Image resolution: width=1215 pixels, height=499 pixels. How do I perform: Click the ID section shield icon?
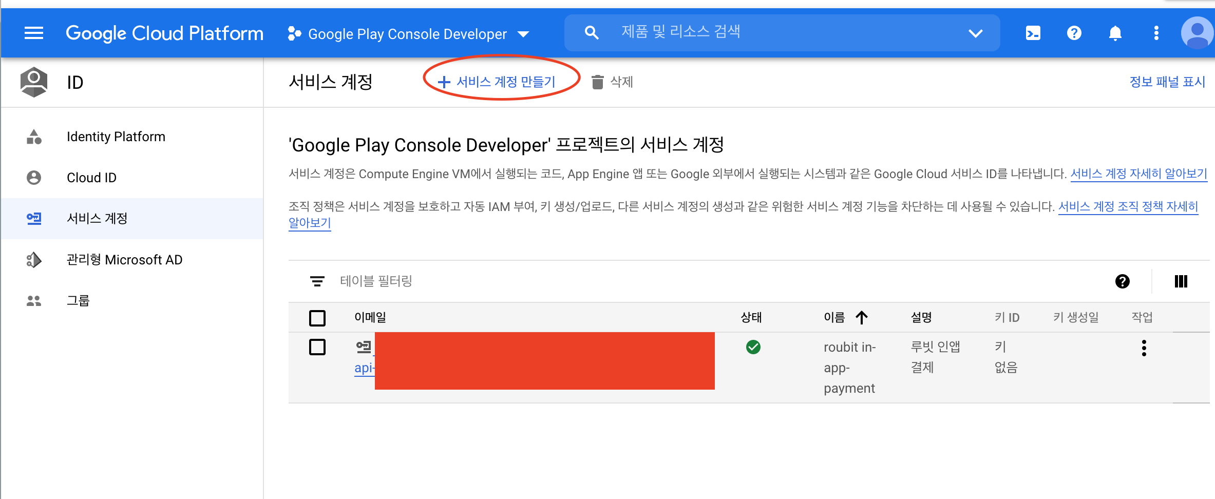[x=34, y=82]
